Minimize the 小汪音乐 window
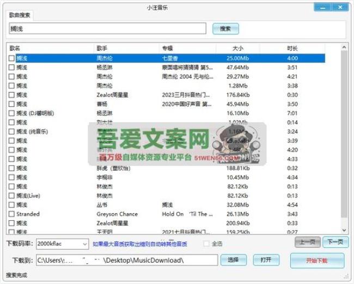This screenshot has height=284, width=354. click(x=323, y=8)
